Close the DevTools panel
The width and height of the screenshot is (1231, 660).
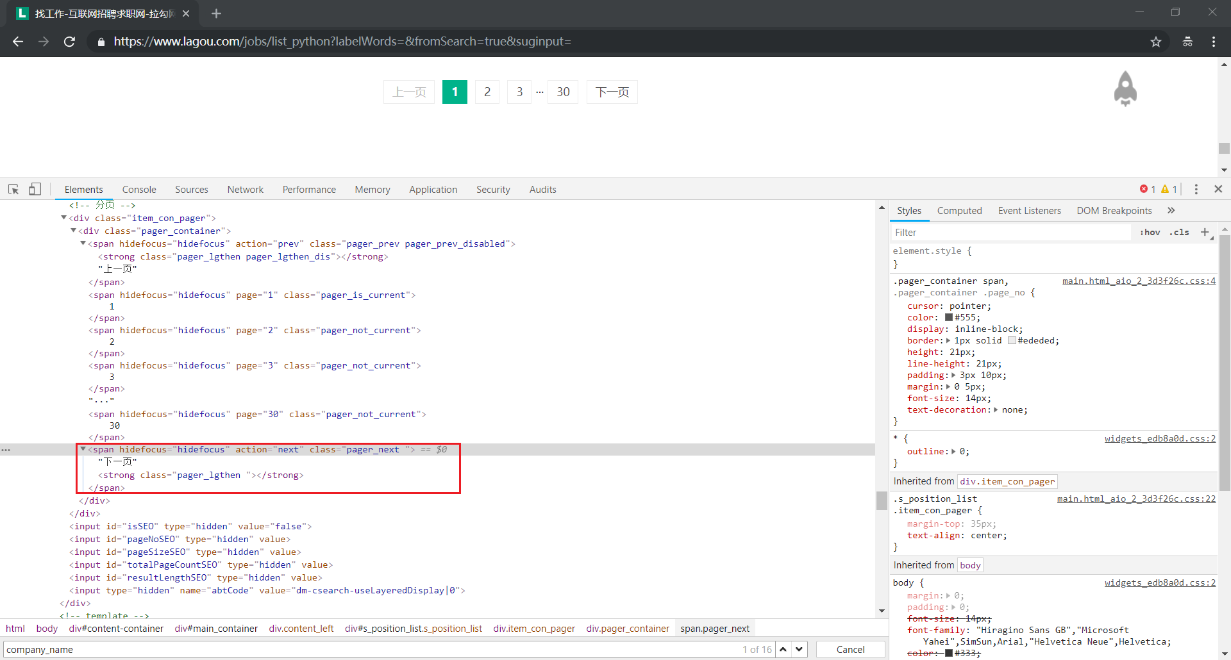(x=1218, y=189)
